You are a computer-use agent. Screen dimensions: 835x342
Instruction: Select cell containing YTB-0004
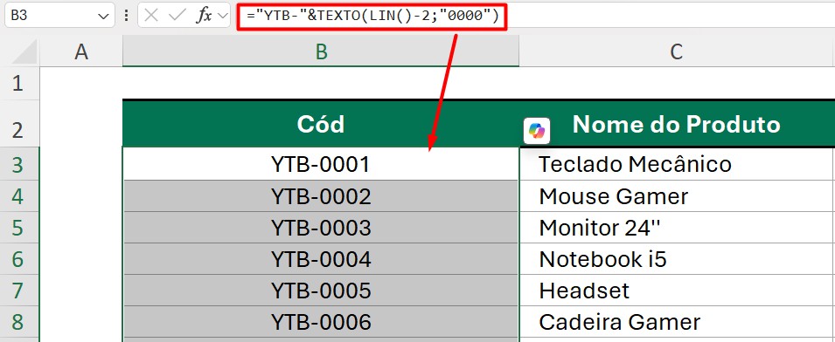pos(321,259)
